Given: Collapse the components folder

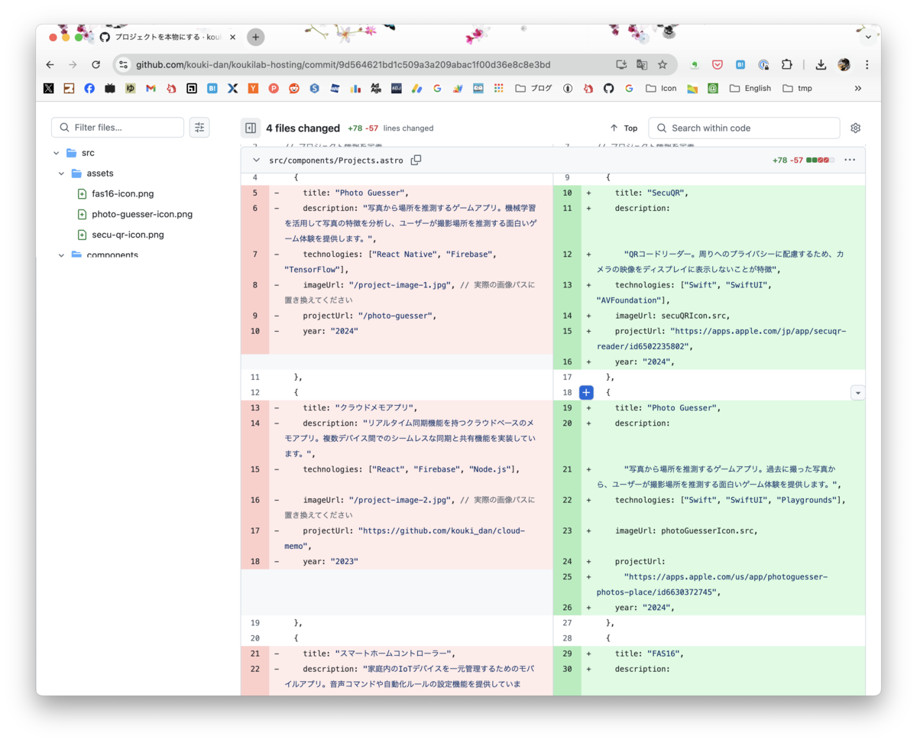Looking at the screenshot, I should (62, 255).
